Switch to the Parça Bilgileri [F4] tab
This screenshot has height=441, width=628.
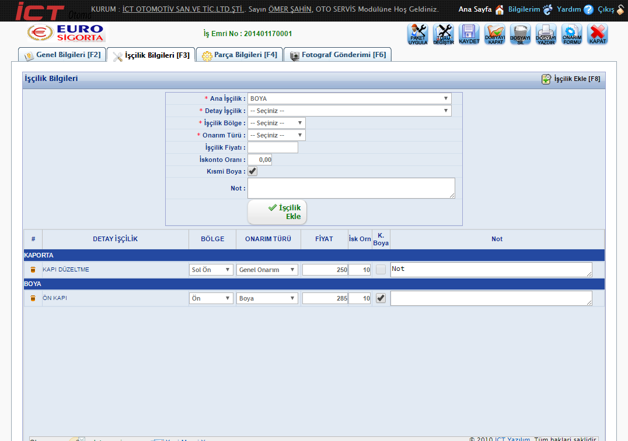239,55
